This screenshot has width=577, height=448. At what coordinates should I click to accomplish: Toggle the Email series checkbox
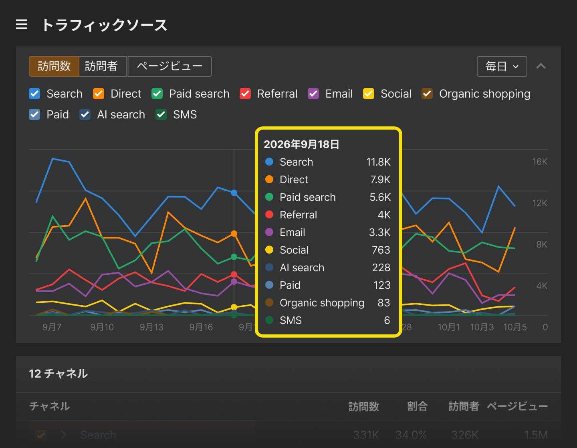click(313, 94)
